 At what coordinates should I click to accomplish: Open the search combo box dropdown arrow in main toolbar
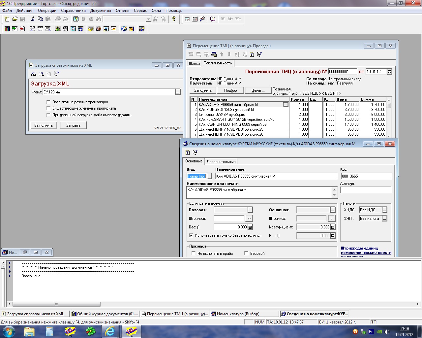(x=148, y=19)
